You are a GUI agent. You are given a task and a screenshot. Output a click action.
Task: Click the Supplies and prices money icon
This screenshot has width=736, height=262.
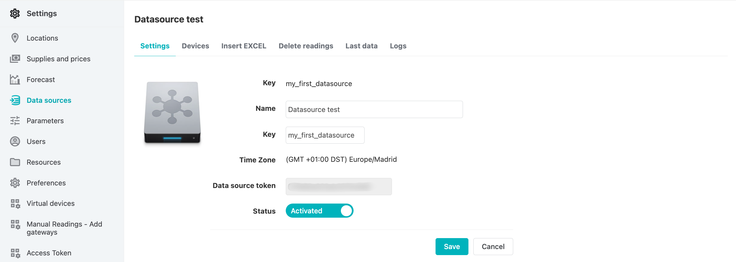coord(15,59)
